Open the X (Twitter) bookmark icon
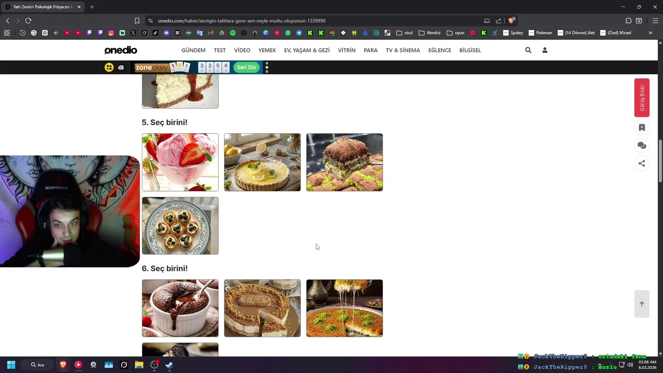The width and height of the screenshot is (663, 373). (x=133, y=33)
